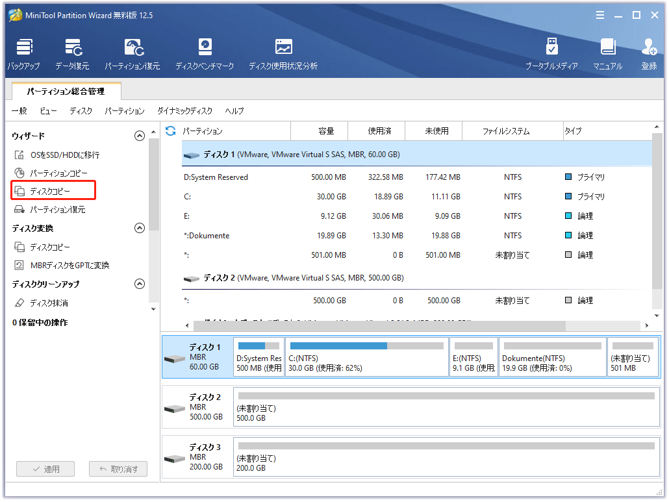Open the パーティション menu
Image resolution: width=669 pixels, height=502 pixels.
pos(125,111)
